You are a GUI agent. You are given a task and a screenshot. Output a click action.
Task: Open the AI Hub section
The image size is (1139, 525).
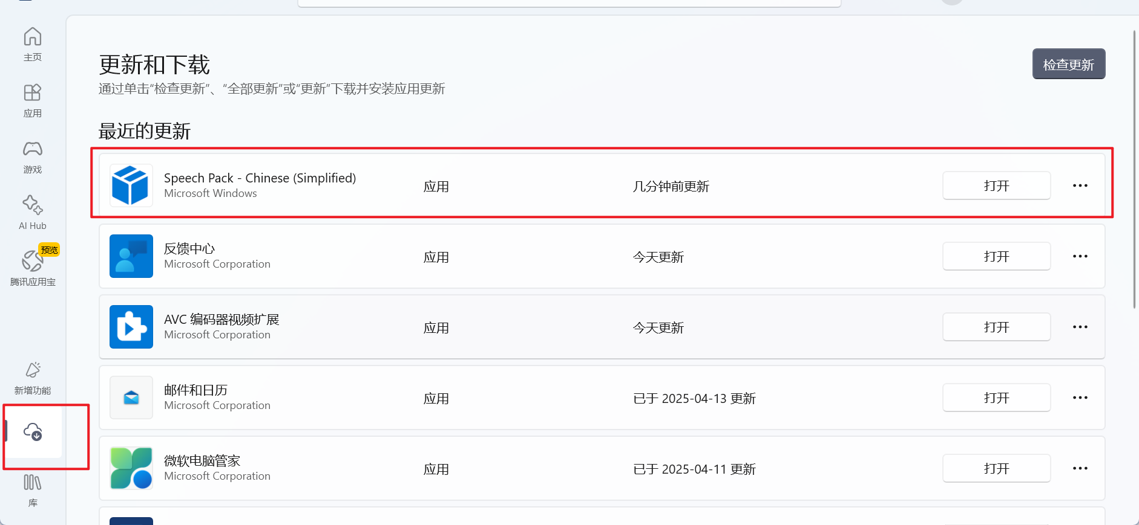click(33, 213)
